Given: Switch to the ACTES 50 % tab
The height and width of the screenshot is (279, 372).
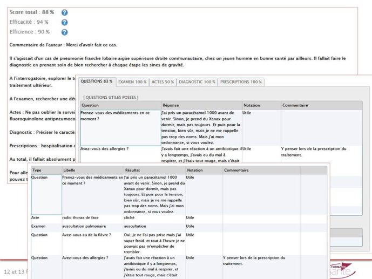Looking at the screenshot, I should (x=163, y=82).
